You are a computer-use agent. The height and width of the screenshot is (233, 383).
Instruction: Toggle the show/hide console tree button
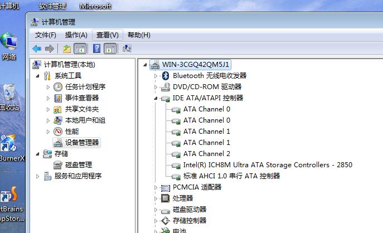pyautogui.click(x=80, y=48)
